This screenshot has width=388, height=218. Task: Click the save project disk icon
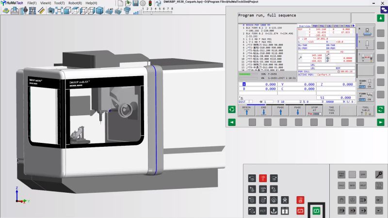click(136, 3)
